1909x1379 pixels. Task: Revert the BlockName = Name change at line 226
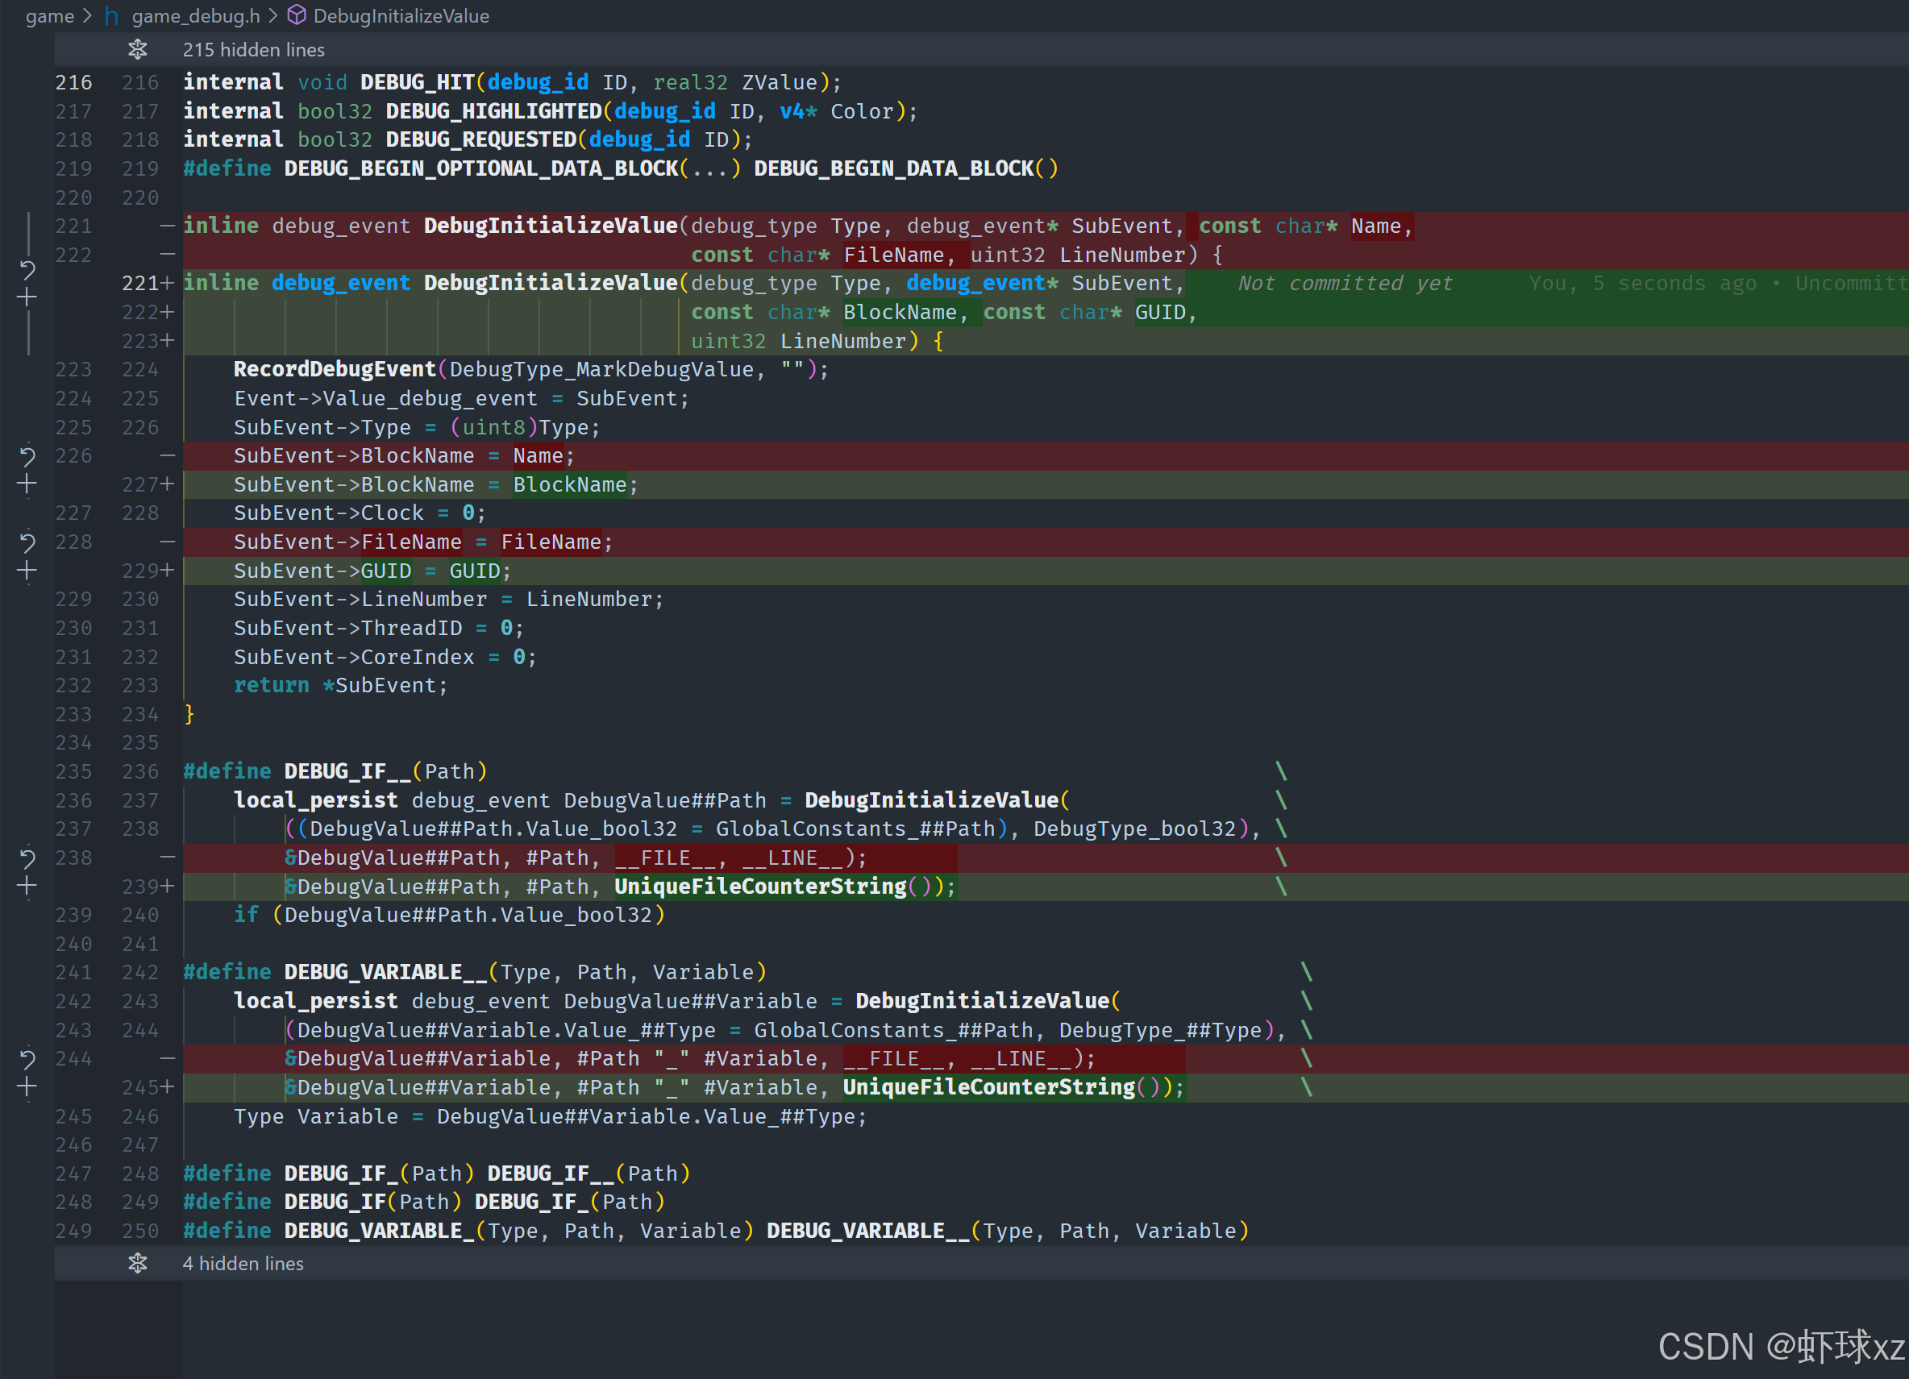click(x=27, y=457)
